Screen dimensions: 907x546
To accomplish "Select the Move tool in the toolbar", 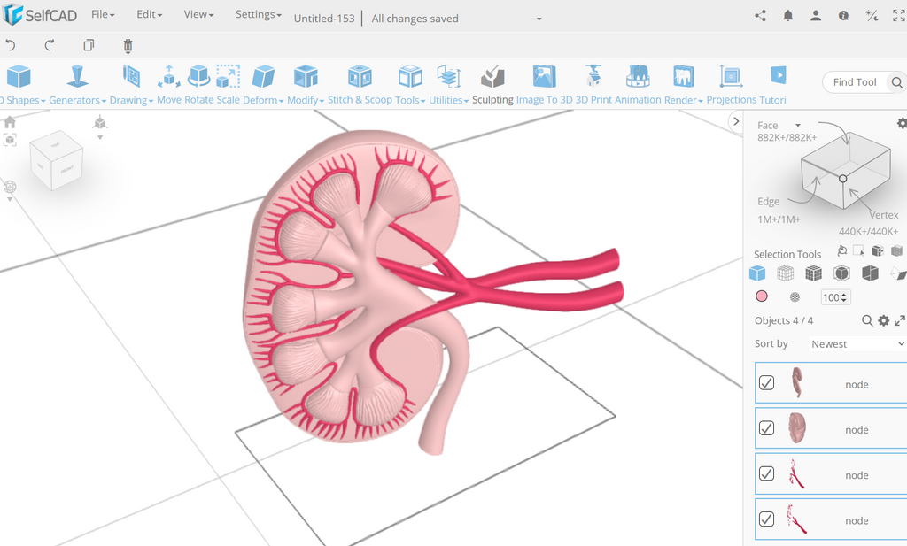I will [x=168, y=84].
